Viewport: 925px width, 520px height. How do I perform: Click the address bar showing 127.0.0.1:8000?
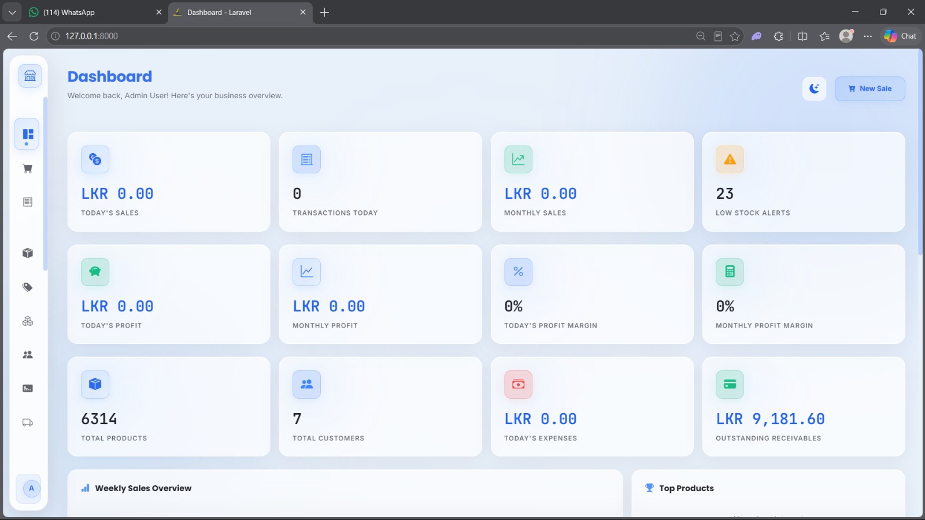coord(370,36)
